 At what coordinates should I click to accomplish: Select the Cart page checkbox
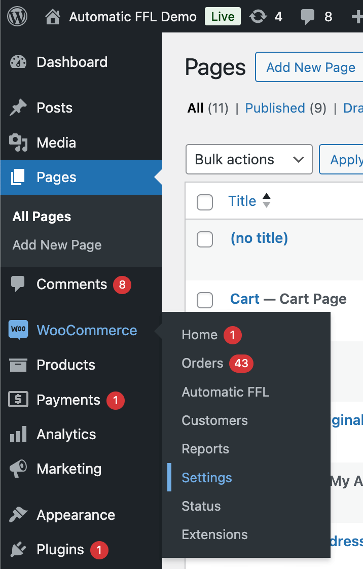(x=205, y=300)
